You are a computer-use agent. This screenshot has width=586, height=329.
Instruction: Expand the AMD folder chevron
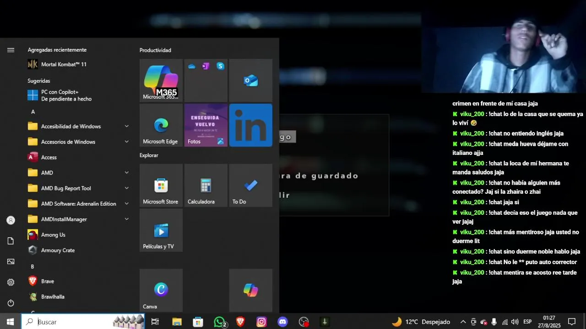coord(126,173)
